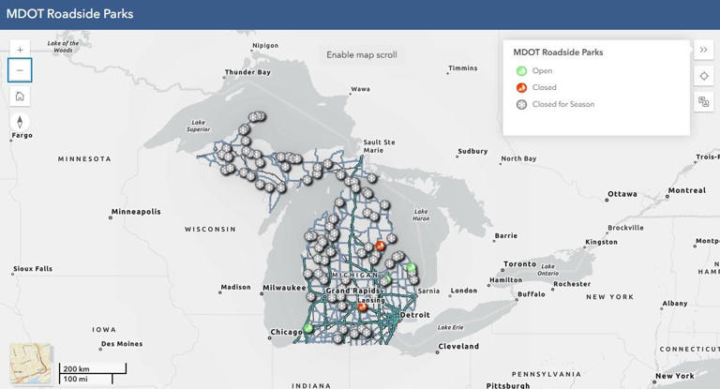This screenshot has width=720, height=389.
Task: Click the "Toronto" city label
Action: (x=519, y=264)
